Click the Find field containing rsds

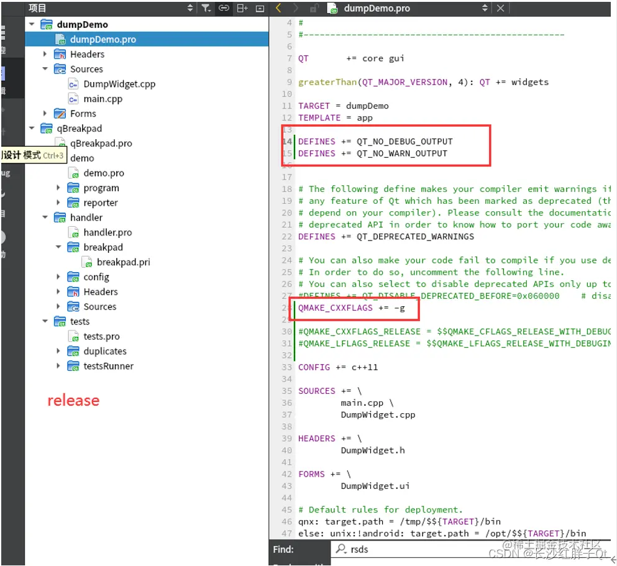pyautogui.click(x=470, y=549)
